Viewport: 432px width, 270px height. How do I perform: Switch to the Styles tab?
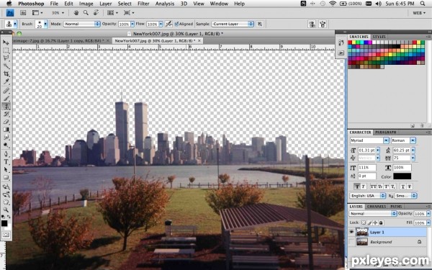pyautogui.click(x=379, y=37)
